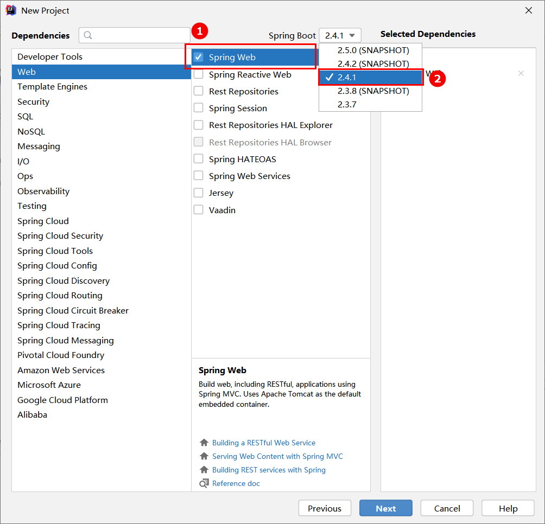Choose version 2.5.0 (SNAPSHOT)

[371, 50]
